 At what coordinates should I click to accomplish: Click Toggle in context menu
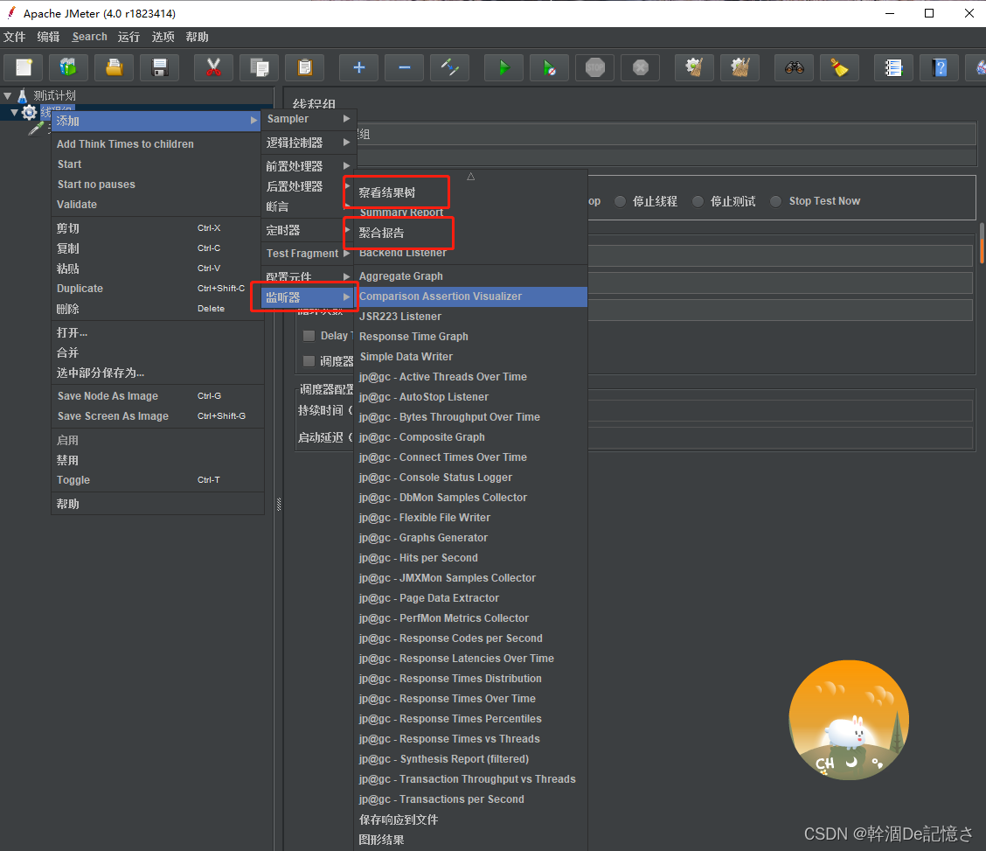[x=157, y=480]
